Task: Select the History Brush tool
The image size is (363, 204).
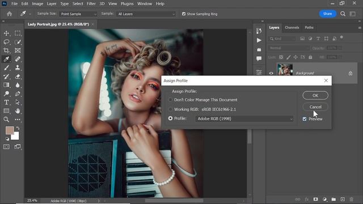Action: pos(6,76)
